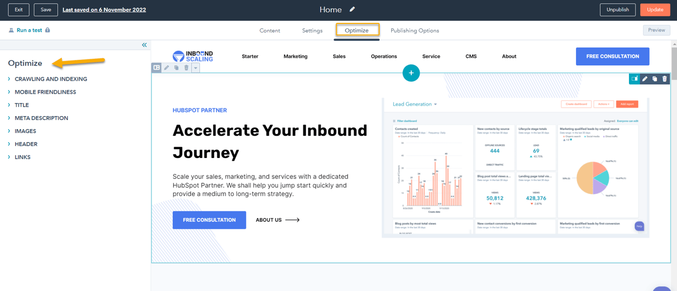Expand the Meta Description section
The width and height of the screenshot is (677, 291).
point(42,118)
